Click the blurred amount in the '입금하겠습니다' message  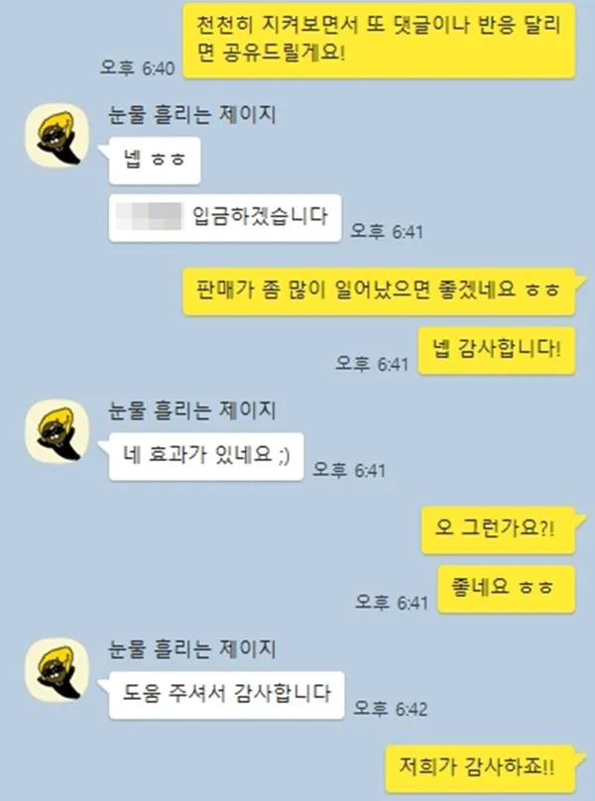click(x=150, y=216)
